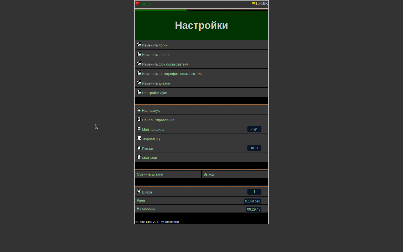Click the Выход logout button
This screenshot has height=252, width=403.
pyautogui.click(x=209, y=174)
